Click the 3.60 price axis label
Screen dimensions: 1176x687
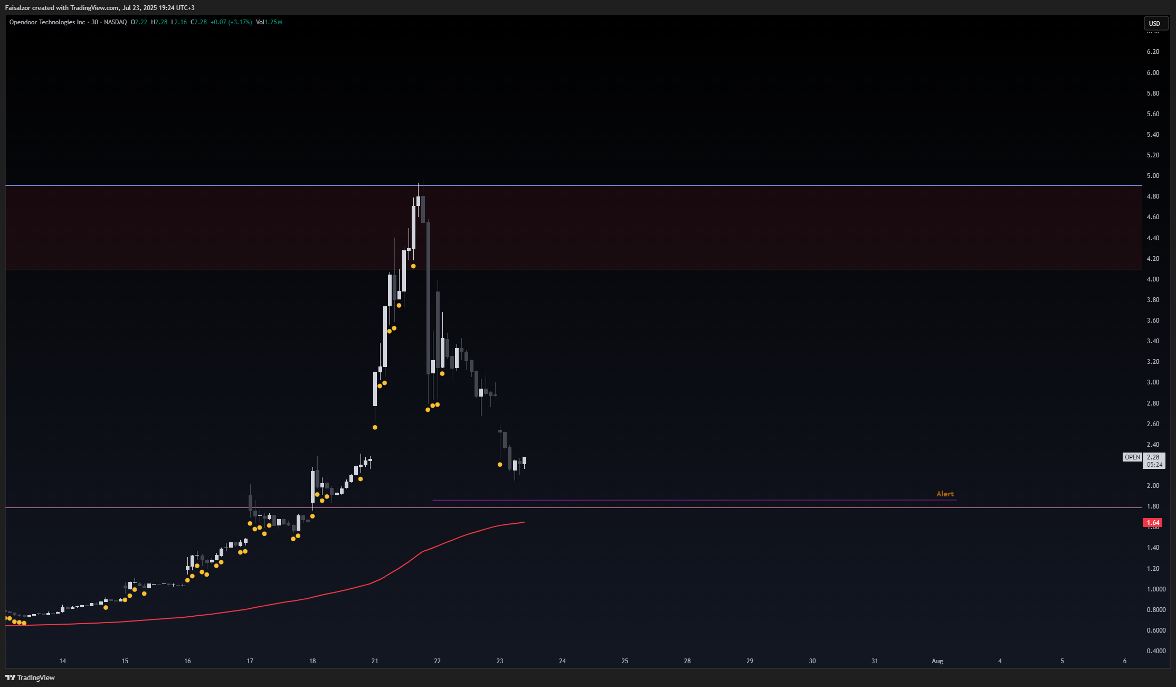coord(1153,321)
